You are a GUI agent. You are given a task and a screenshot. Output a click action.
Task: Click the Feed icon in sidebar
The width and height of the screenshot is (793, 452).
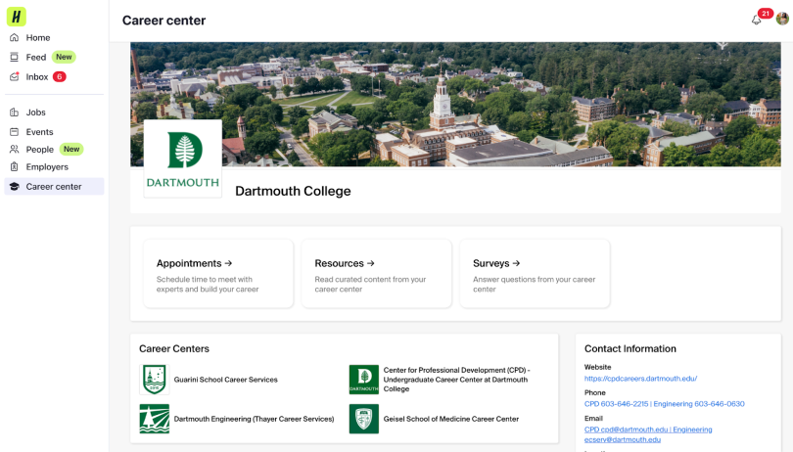coord(14,57)
